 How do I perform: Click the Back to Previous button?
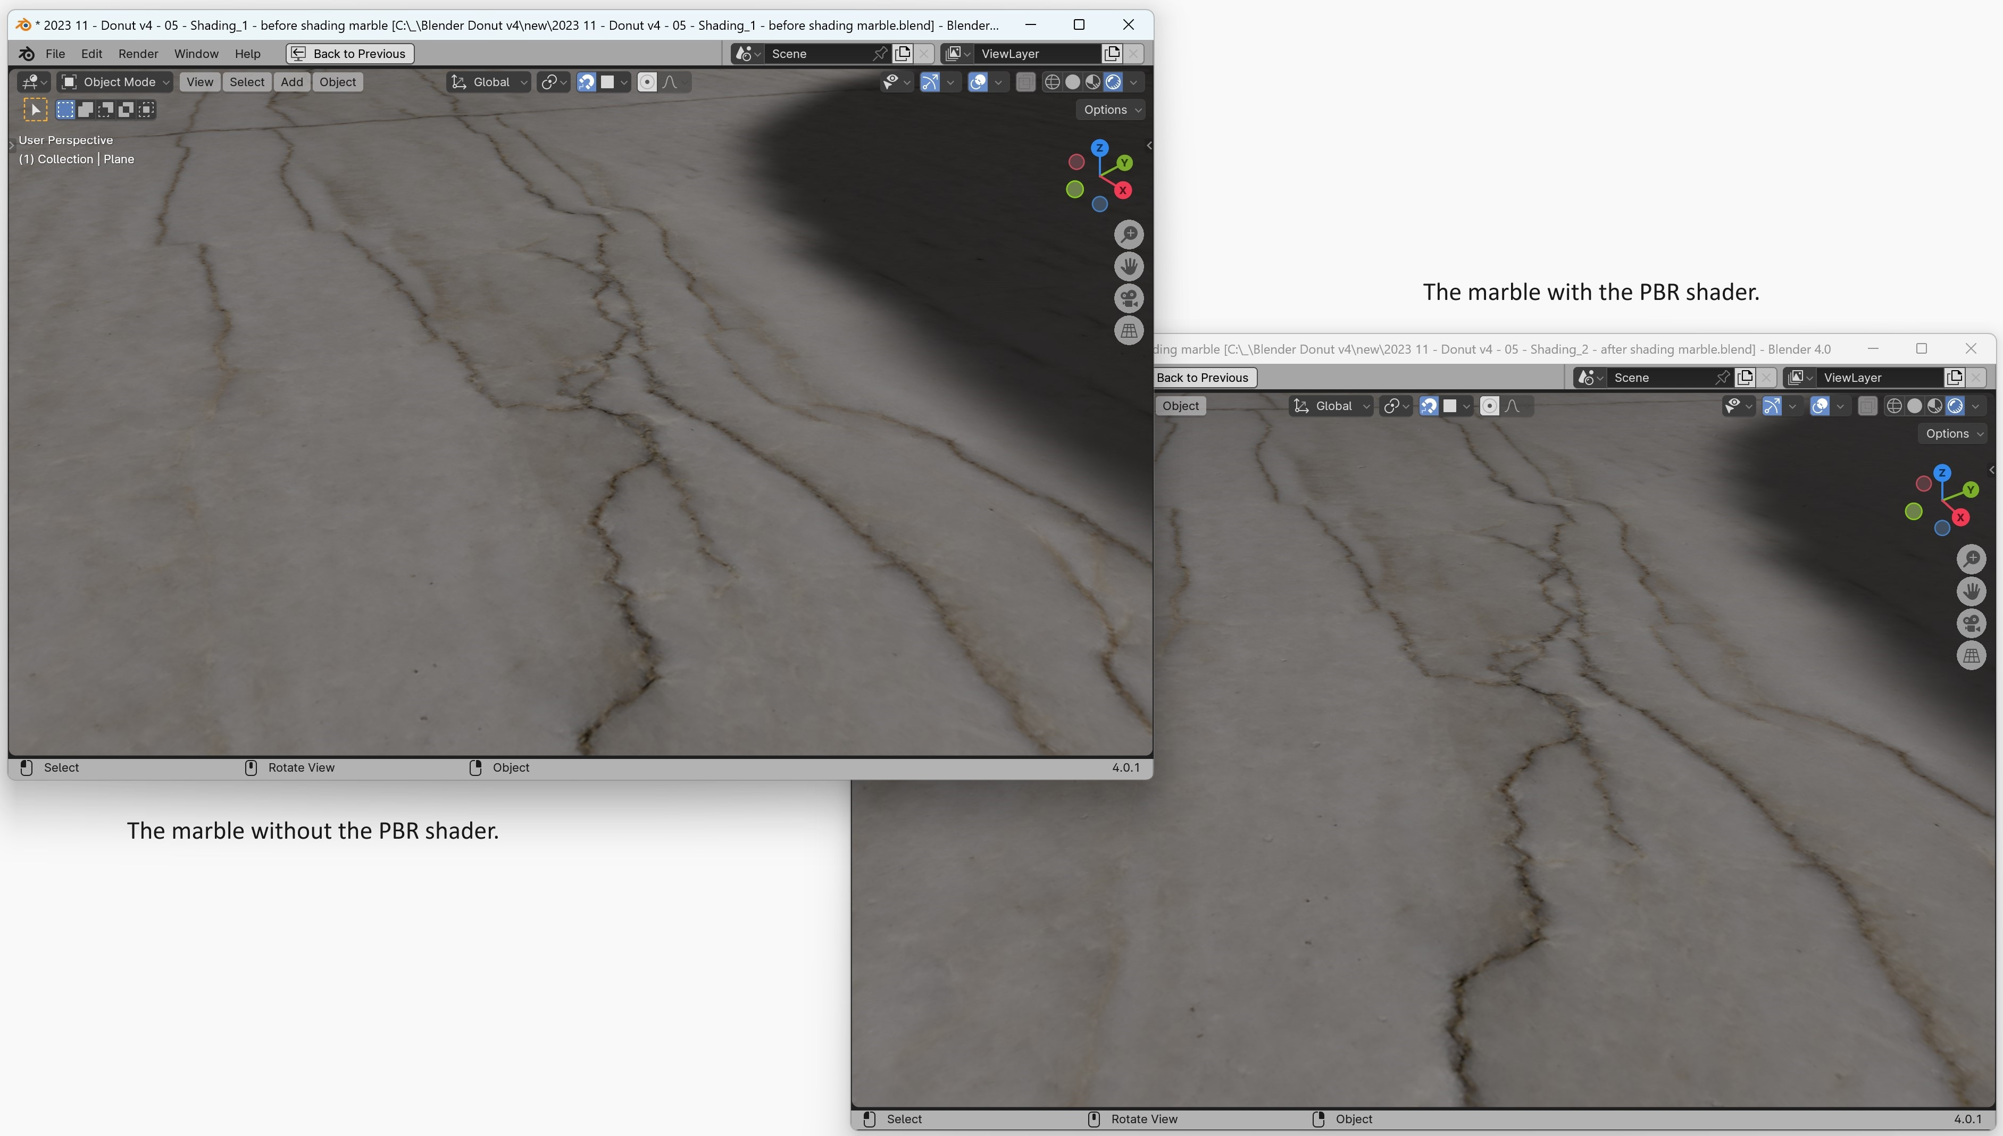click(x=349, y=53)
